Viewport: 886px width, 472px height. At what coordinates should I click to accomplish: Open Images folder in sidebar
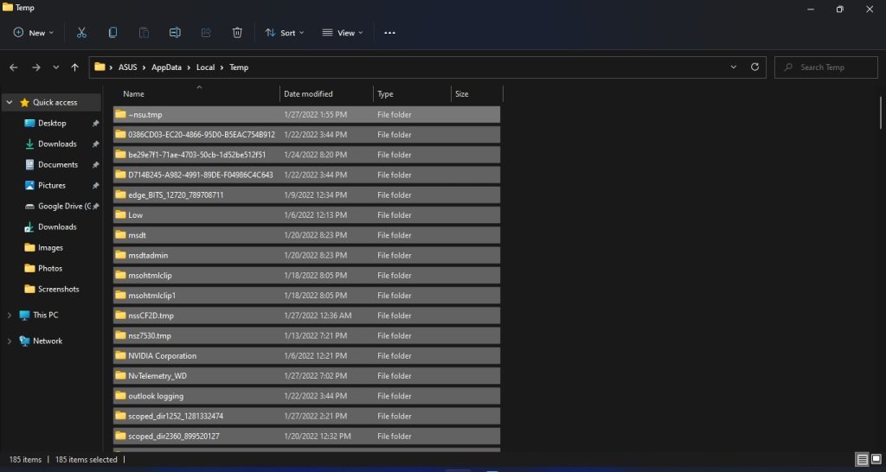tap(50, 247)
